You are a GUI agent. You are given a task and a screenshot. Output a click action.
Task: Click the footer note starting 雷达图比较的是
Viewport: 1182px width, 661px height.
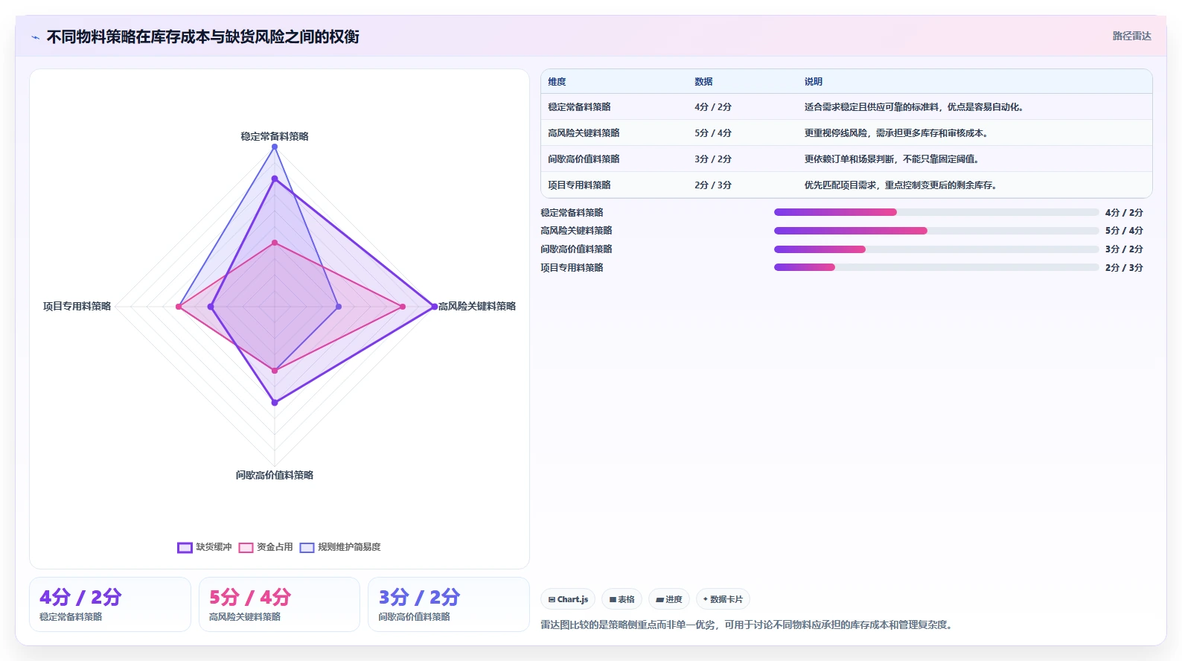point(747,625)
